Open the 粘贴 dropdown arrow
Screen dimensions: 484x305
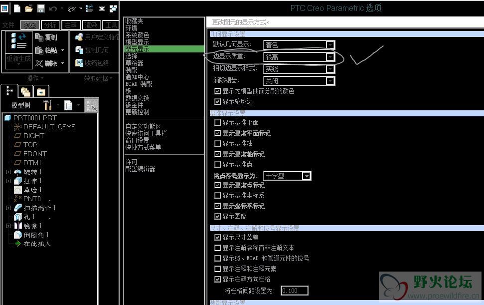pos(62,50)
